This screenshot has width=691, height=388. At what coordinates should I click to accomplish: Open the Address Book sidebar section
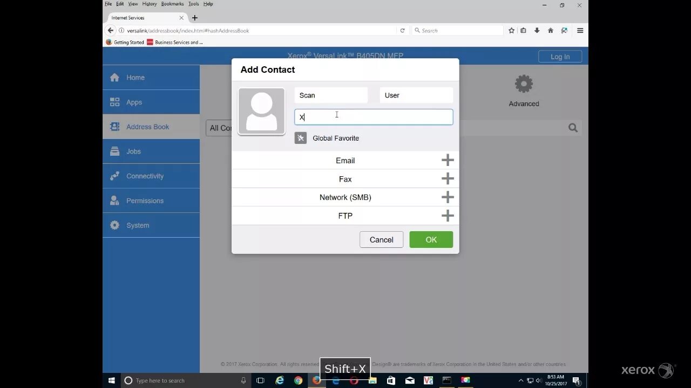[151, 127]
